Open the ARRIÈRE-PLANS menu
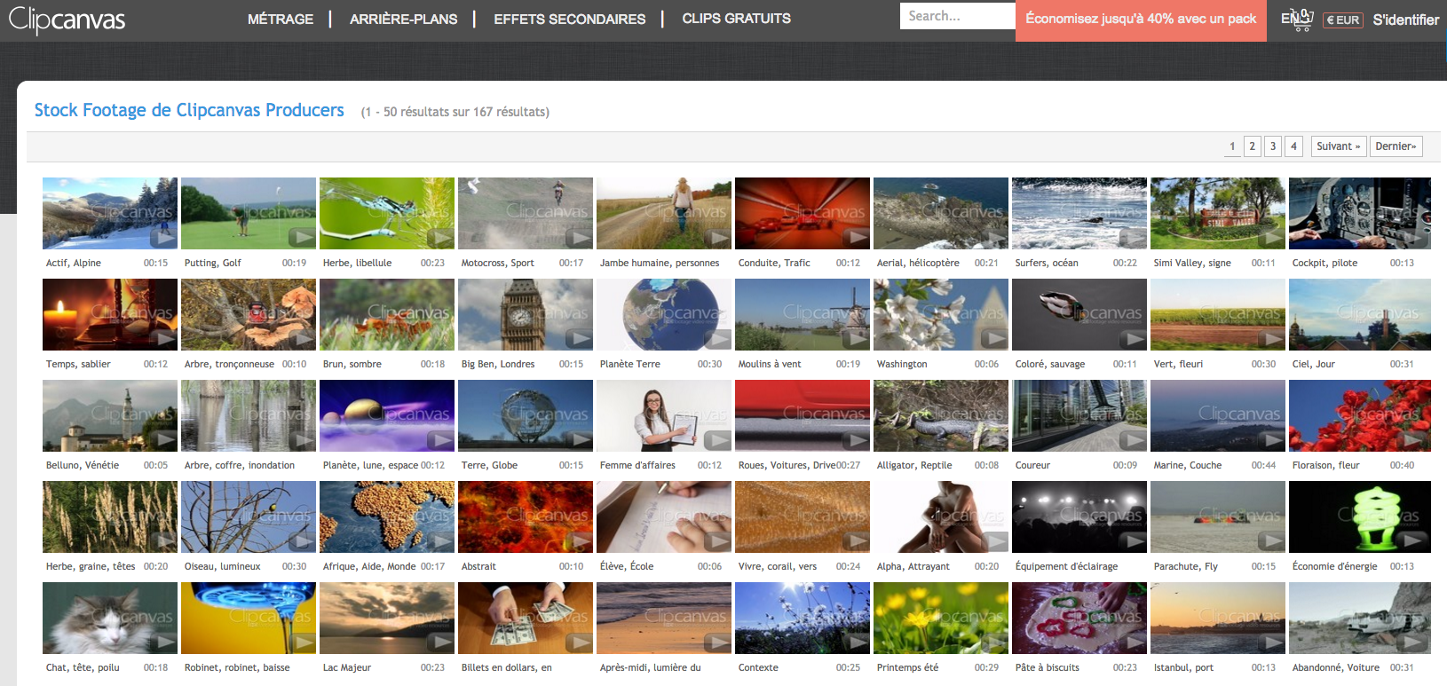Viewport: 1447px width, 686px height. 404,19
